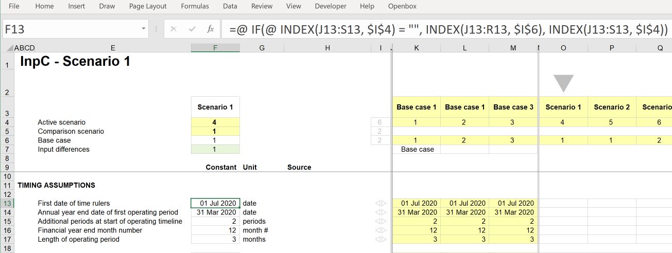
Task: Select F16 cell with value 12
Action: tap(215, 230)
